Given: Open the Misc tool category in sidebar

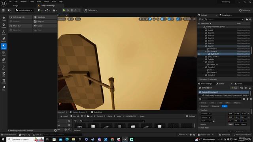Looking at the screenshot, I should (x=4, y=88).
